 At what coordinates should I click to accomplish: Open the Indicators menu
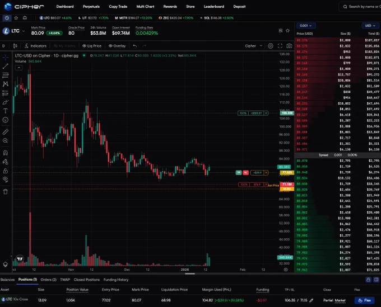(x=35, y=46)
